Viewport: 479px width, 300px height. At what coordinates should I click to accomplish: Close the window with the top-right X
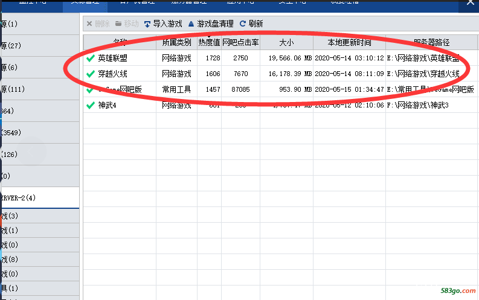point(471,2)
